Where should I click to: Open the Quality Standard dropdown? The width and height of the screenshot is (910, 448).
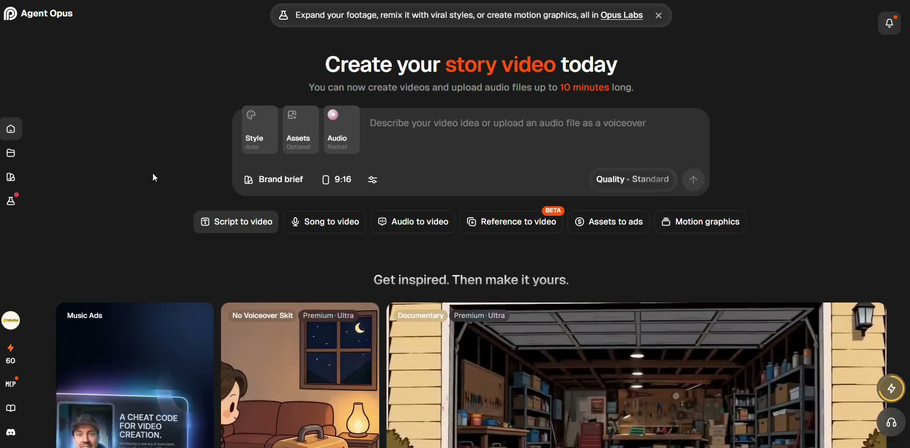[x=632, y=180]
